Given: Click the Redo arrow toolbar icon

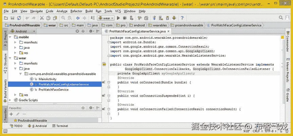Looking at the screenshot, I should tap(34, 18).
